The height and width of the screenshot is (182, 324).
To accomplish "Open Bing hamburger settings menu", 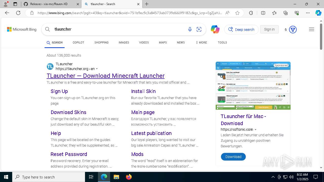I will pos(312,29).
